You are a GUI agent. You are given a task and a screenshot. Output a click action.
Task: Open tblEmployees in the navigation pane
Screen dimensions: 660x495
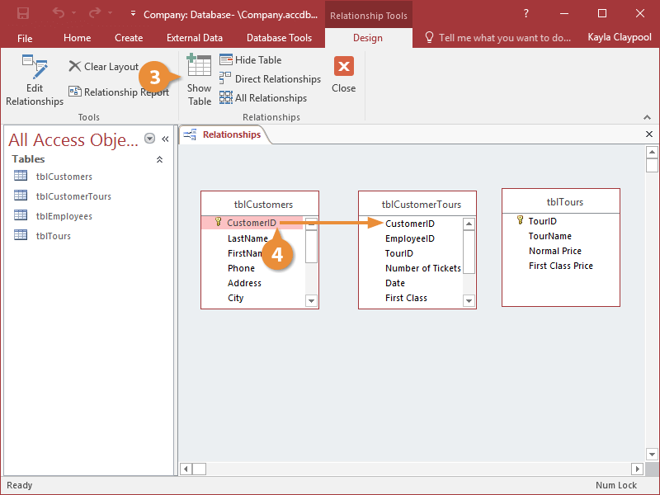64,216
